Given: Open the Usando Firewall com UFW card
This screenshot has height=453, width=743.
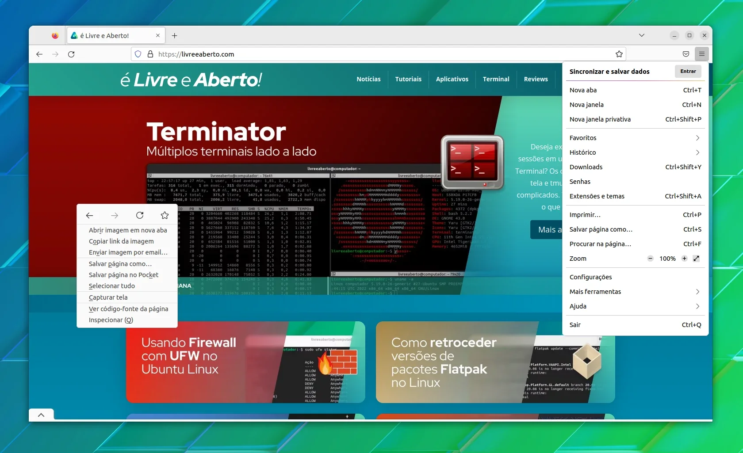Looking at the screenshot, I should click(245, 362).
